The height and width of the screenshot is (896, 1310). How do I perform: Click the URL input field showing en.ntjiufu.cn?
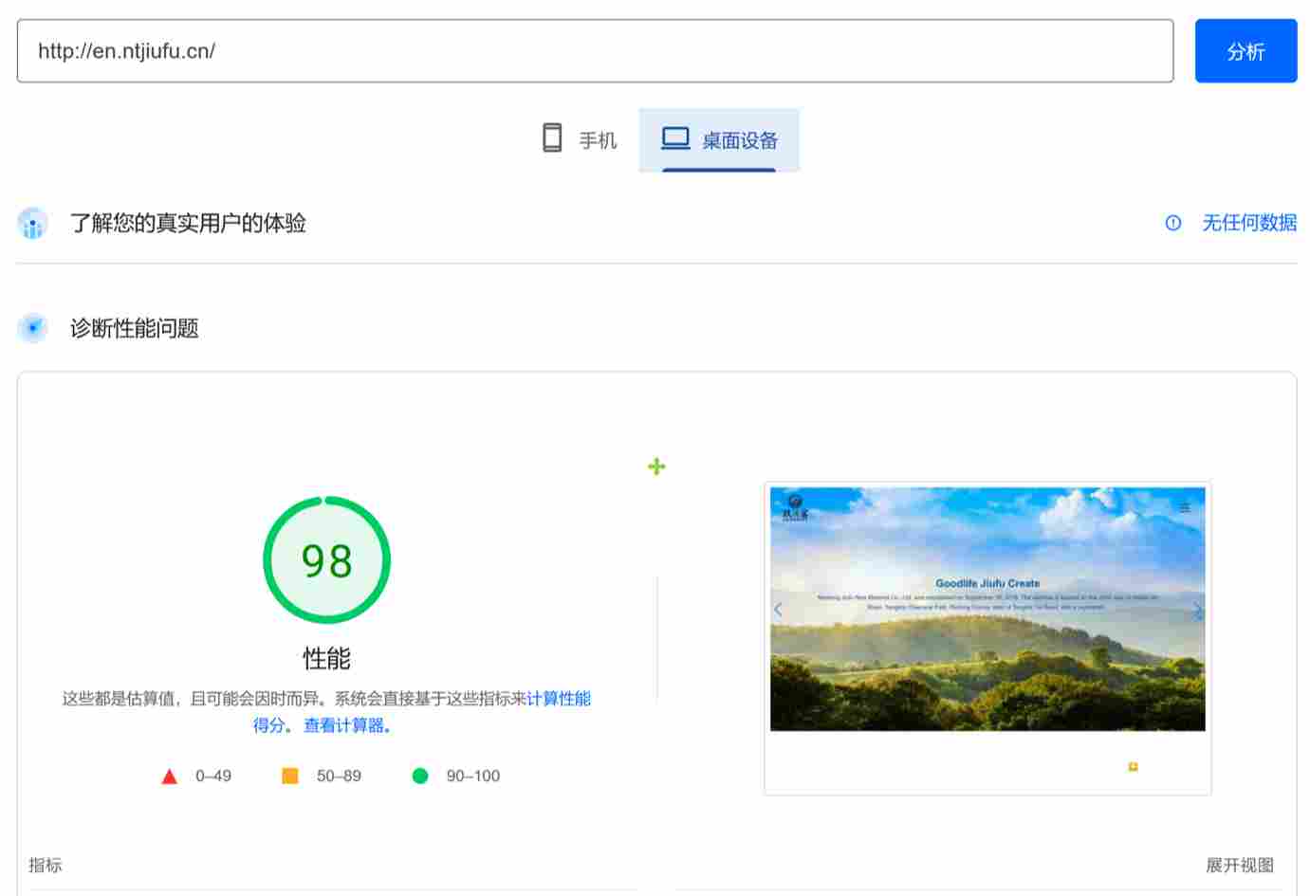(x=593, y=50)
